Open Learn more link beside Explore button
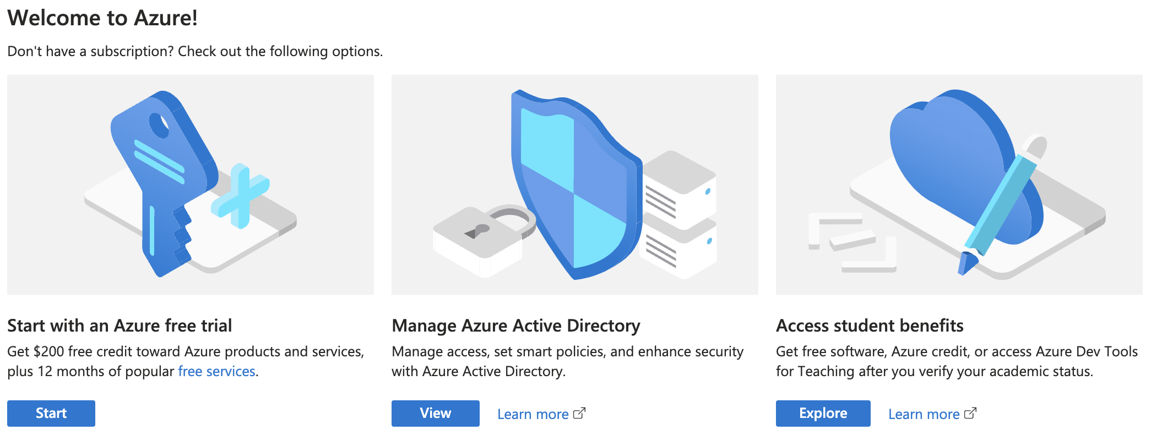The image size is (1151, 441). 924,414
